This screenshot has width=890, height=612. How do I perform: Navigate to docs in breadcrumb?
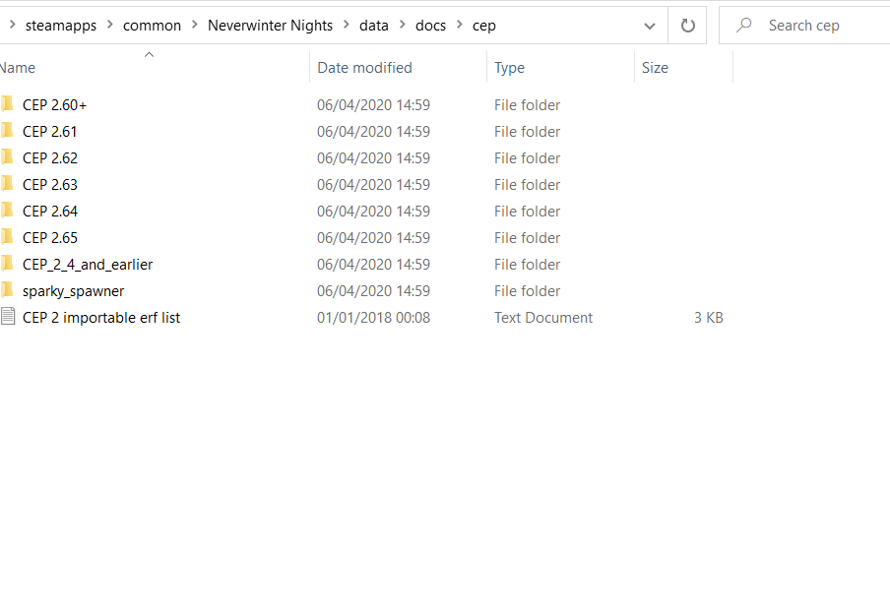point(431,26)
